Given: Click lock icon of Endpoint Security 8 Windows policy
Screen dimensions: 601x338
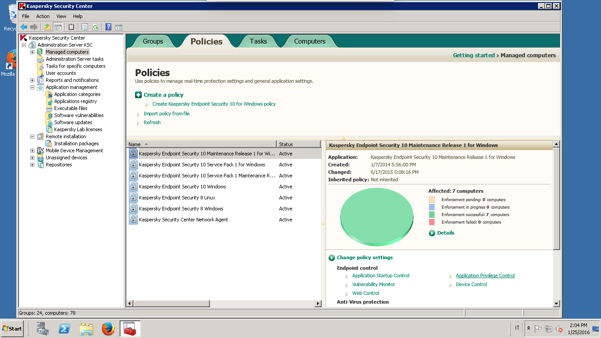Looking at the screenshot, I should coord(133,209).
